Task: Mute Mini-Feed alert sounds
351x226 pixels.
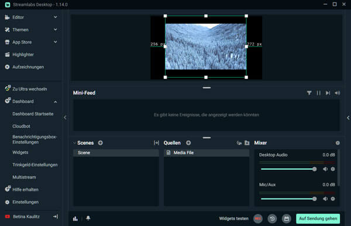Action: (x=338, y=93)
